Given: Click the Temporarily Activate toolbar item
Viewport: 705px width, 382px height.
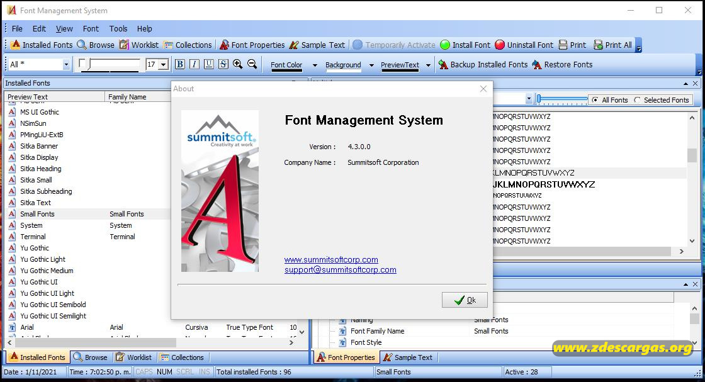Looking at the screenshot, I should (x=394, y=45).
